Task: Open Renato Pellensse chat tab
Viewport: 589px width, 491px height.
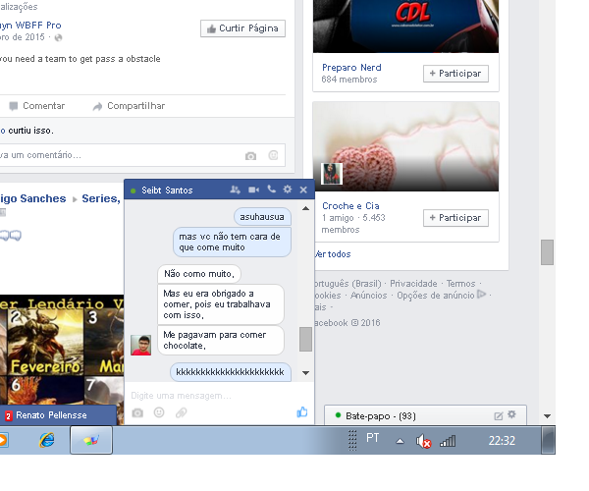Action: [x=58, y=415]
